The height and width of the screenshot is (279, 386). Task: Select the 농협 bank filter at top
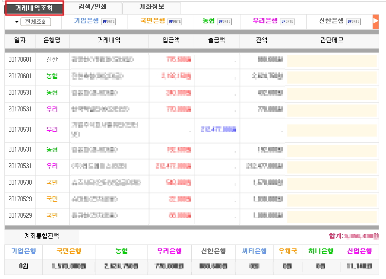(208, 21)
